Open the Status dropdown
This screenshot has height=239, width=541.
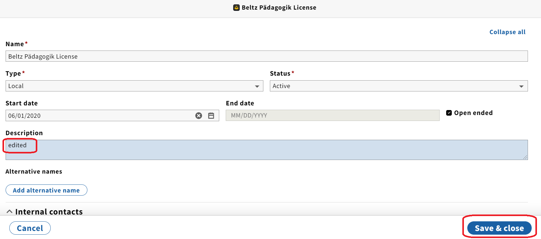[399, 86]
